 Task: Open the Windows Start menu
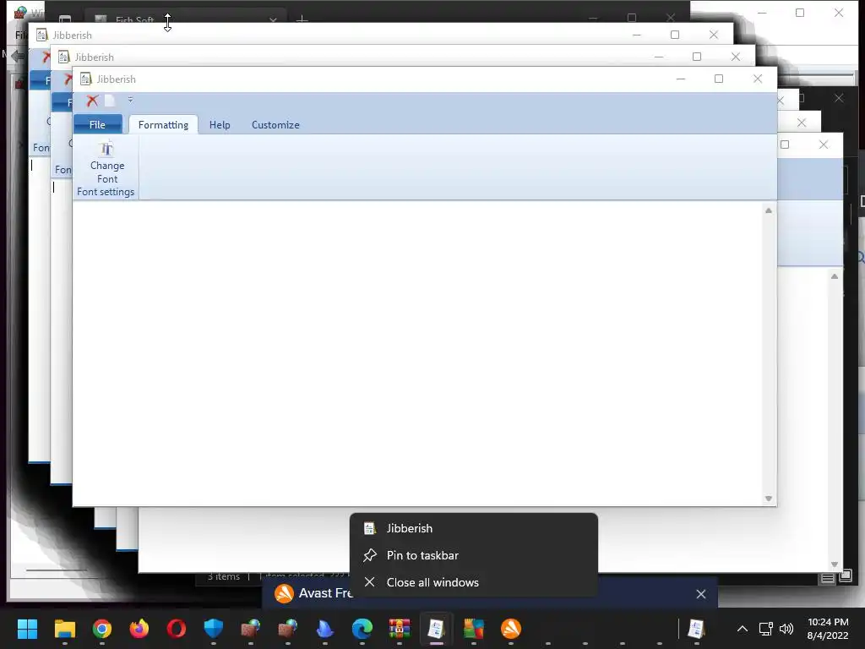[28, 629]
